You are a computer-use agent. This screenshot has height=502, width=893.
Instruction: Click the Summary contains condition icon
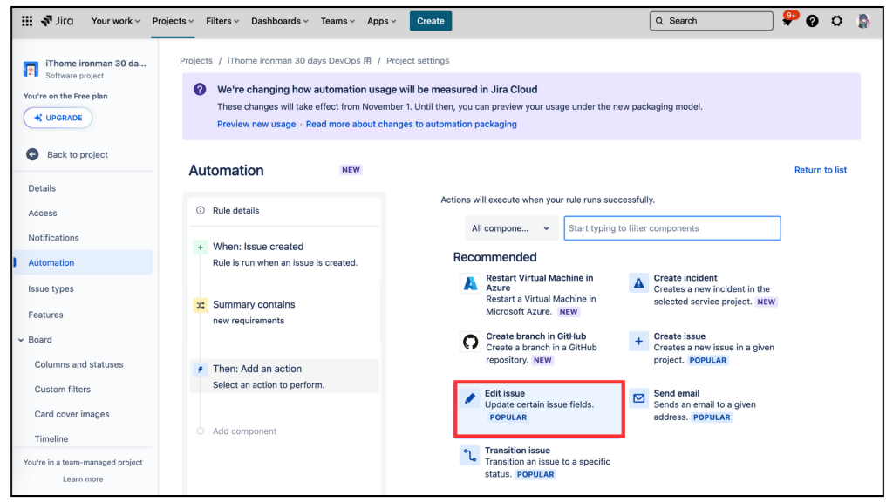pos(200,306)
